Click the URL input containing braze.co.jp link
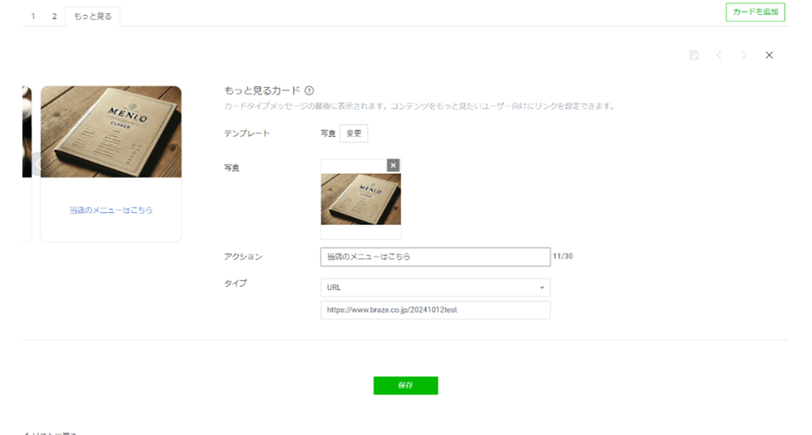 coord(435,310)
